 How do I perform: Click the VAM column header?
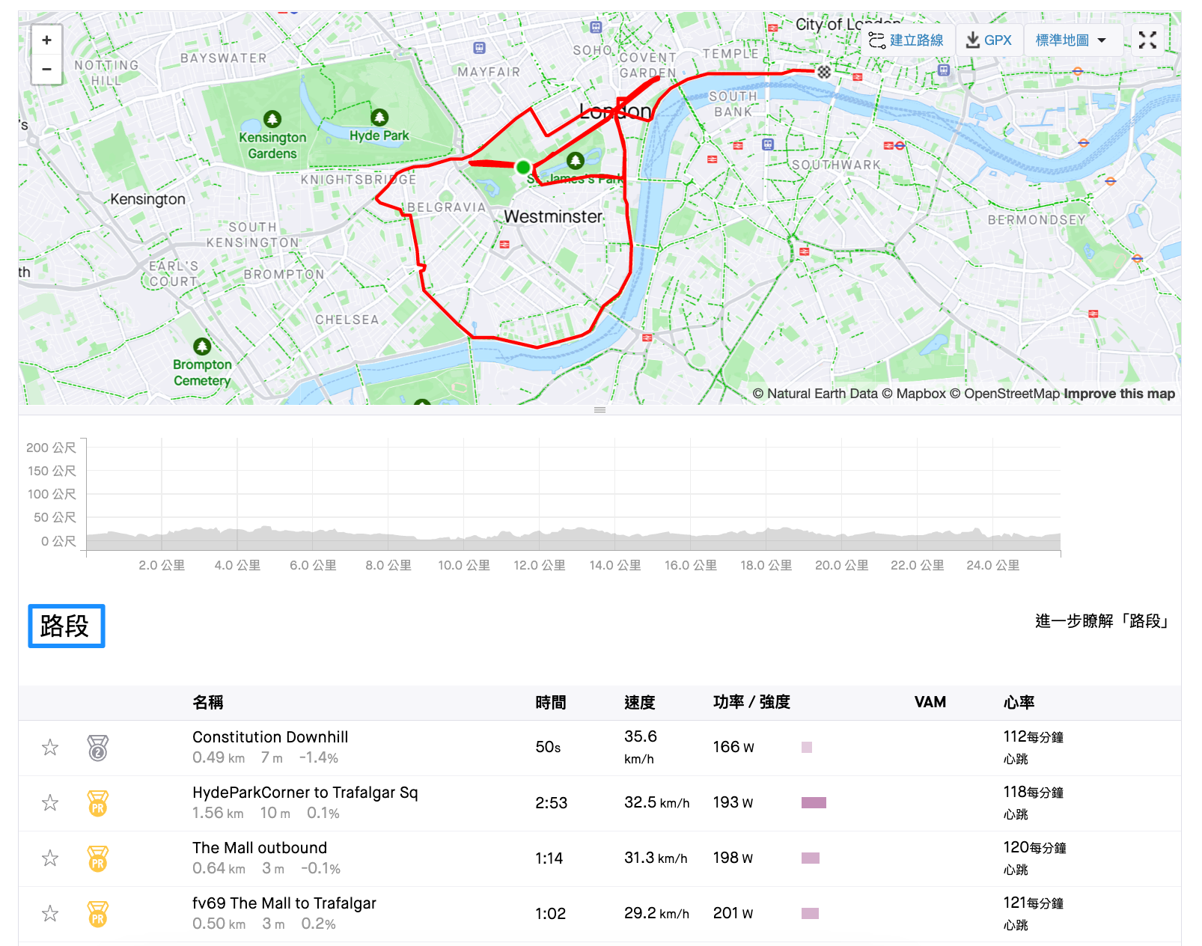point(930,702)
